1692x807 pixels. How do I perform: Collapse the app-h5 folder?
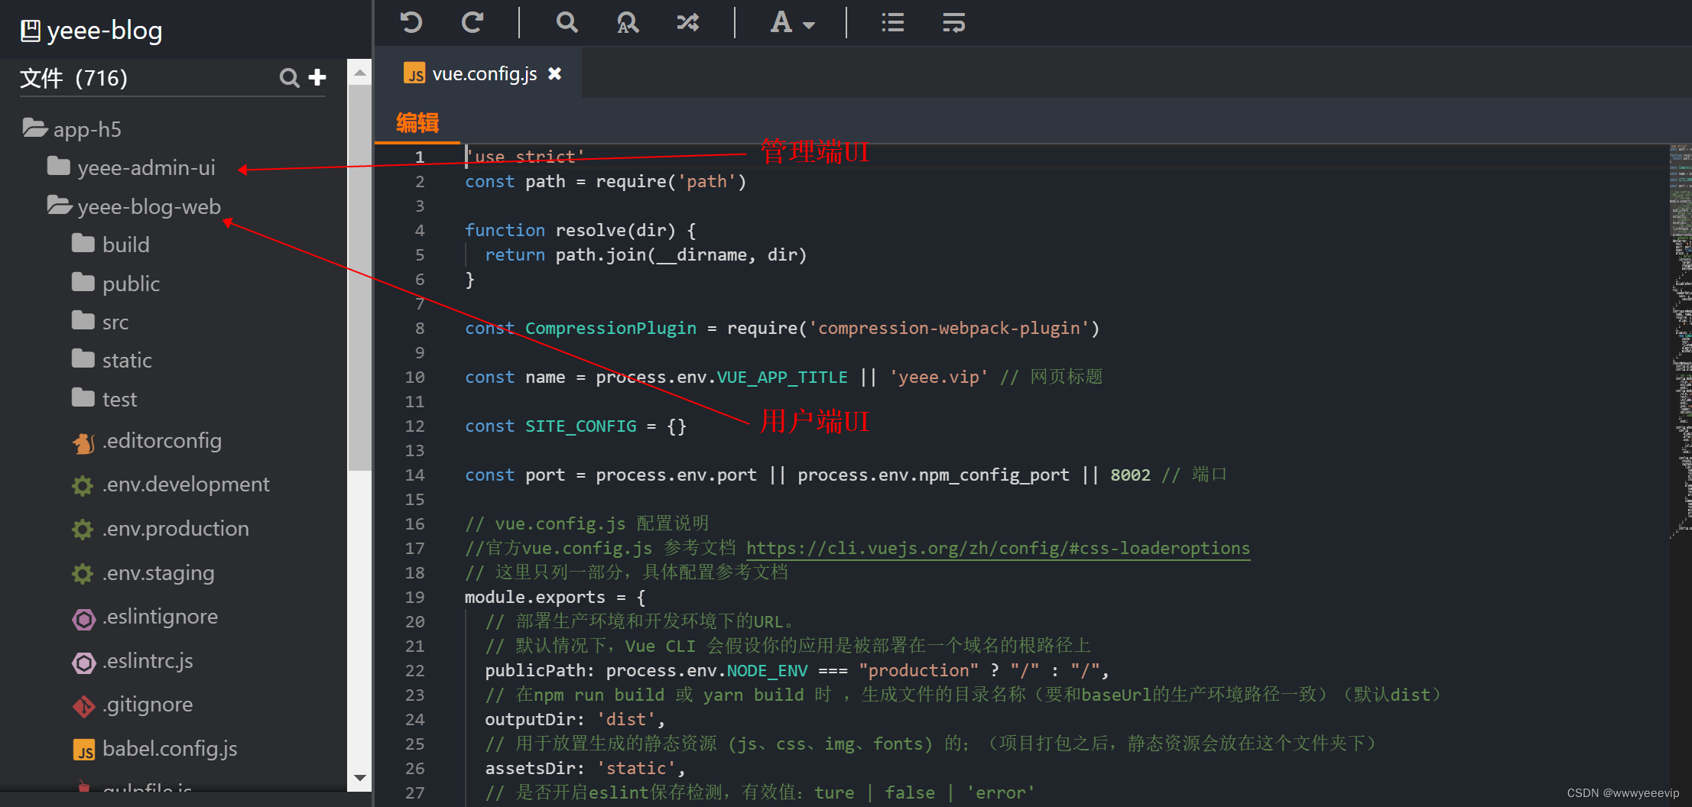point(72,129)
